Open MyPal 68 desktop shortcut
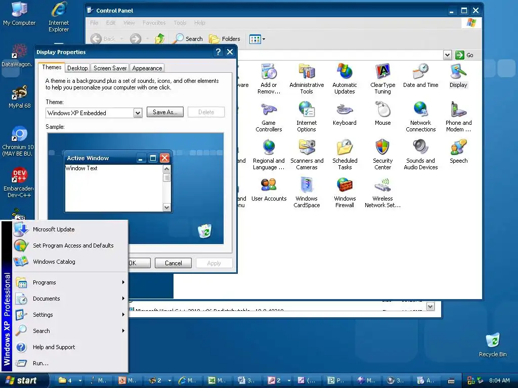Image resolution: width=518 pixels, height=388 pixels. pyautogui.click(x=19, y=96)
